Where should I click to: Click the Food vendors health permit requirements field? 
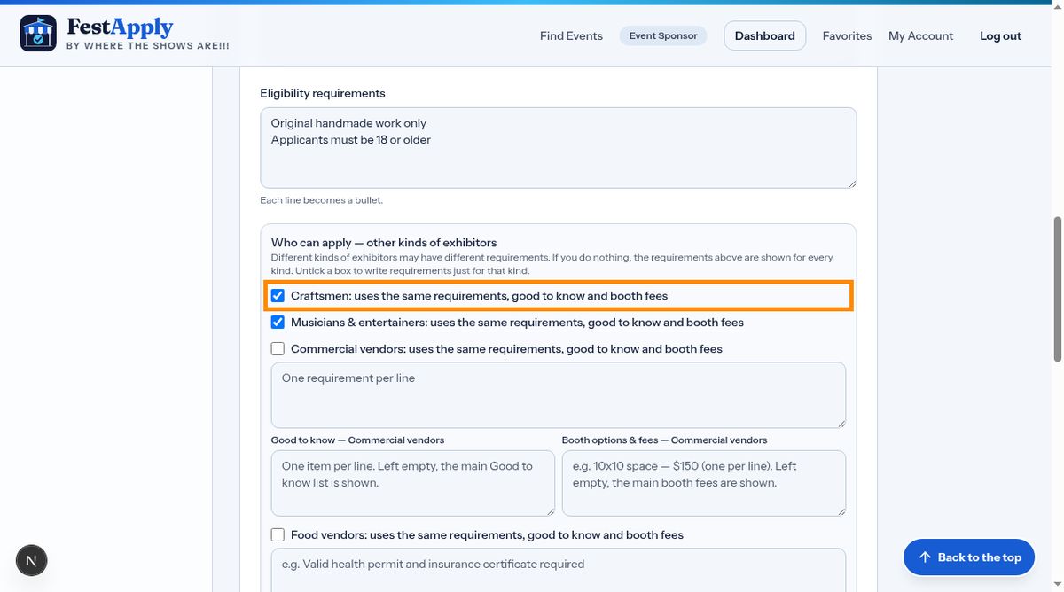(x=559, y=570)
